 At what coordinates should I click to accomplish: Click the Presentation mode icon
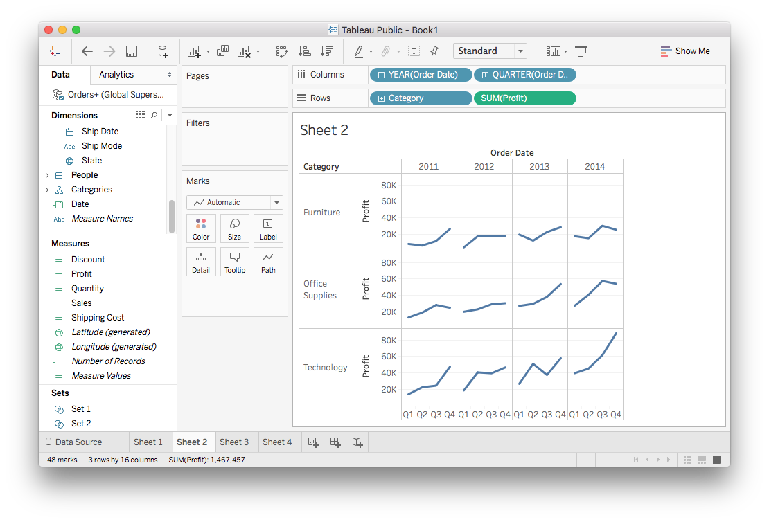pyautogui.click(x=581, y=51)
